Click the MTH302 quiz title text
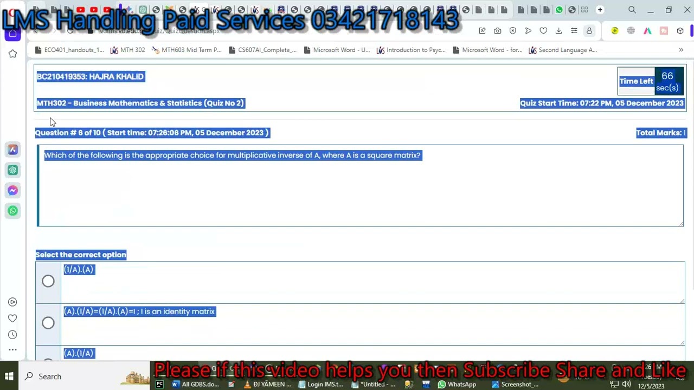694x390 pixels. click(140, 103)
